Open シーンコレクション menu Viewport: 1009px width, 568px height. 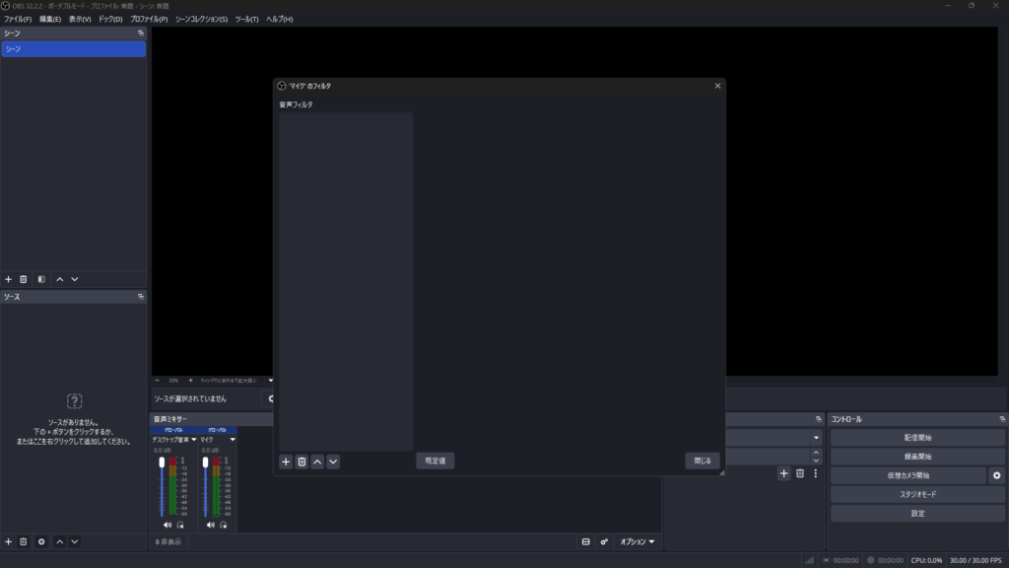coord(201,20)
